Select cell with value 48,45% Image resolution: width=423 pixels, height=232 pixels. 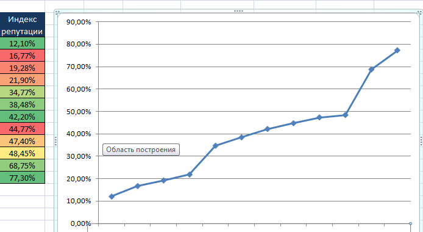point(22,153)
